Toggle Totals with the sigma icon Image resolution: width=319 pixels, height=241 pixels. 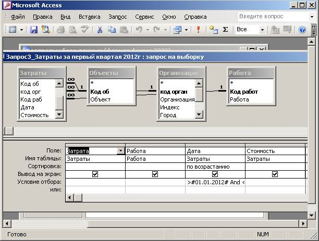(225, 30)
